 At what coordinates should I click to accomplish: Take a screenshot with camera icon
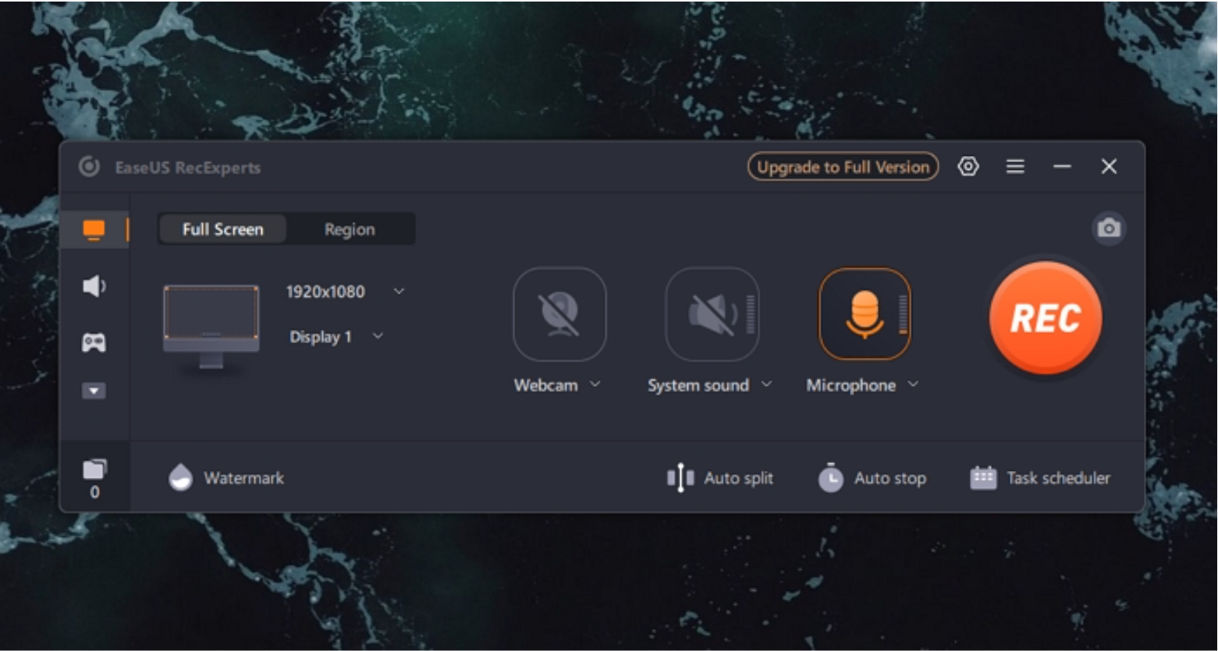(1109, 228)
